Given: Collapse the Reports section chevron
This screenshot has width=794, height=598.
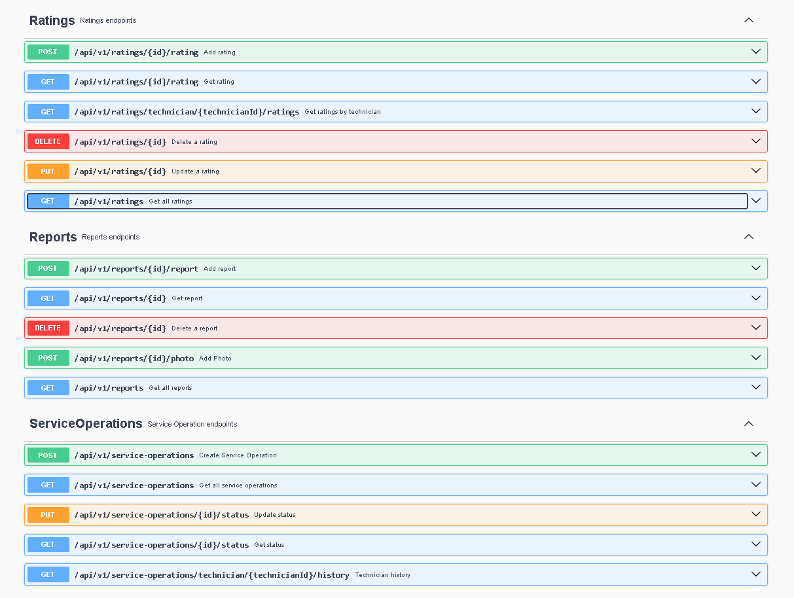Looking at the screenshot, I should [749, 237].
